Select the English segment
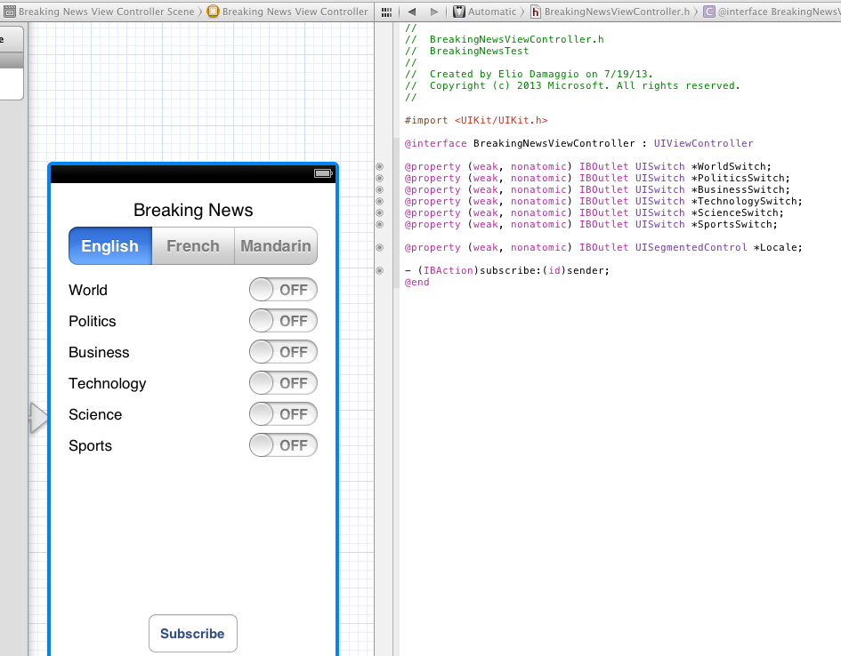841x656 pixels. [x=110, y=246]
